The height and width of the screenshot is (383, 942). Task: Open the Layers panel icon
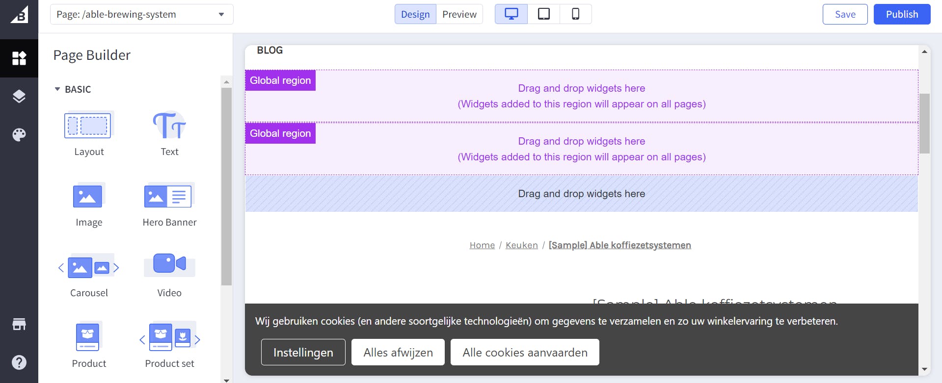coord(19,97)
